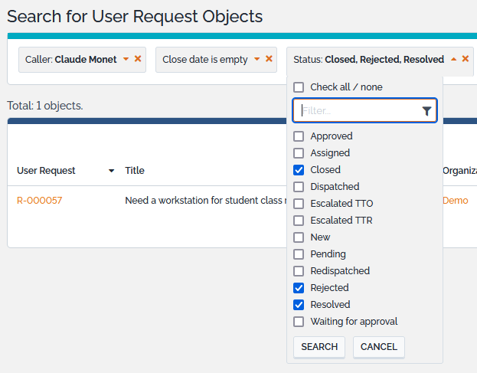Sort by the Title column header
Image resolution: width=477 pixels, height=373 pixels.
[135, 171]
